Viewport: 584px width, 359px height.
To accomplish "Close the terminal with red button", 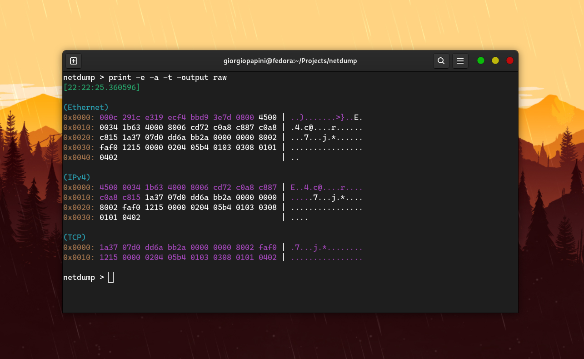I will pos(510,60).
